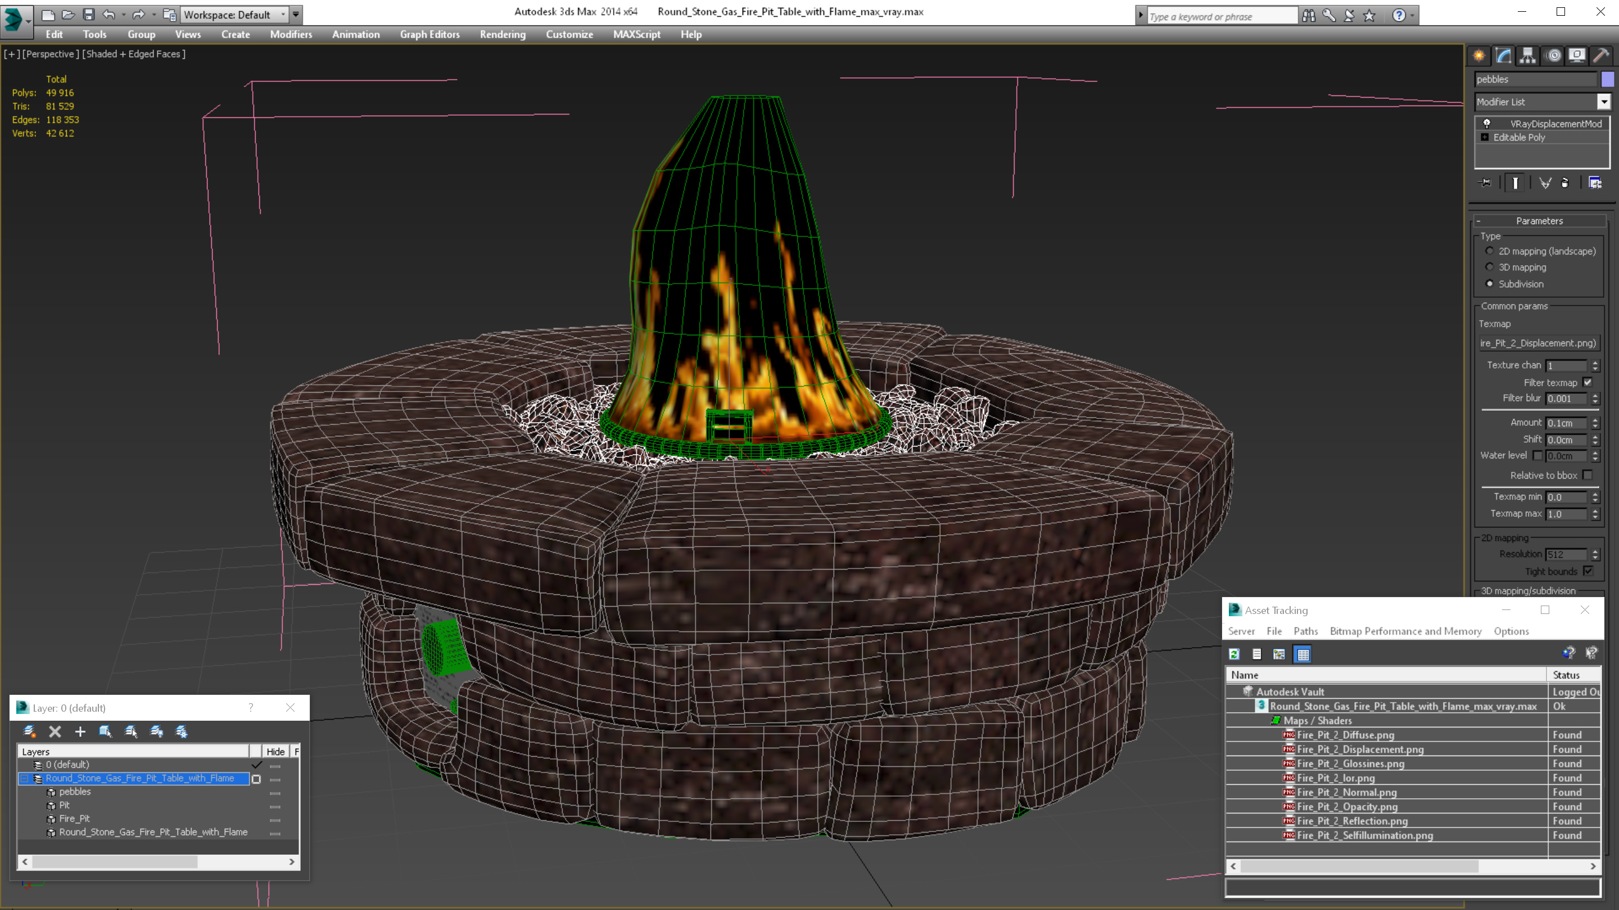Viewport: 1619px width, 910px height.
Task: Click the Pin Stack icon
Action: tap(1486, 183)
